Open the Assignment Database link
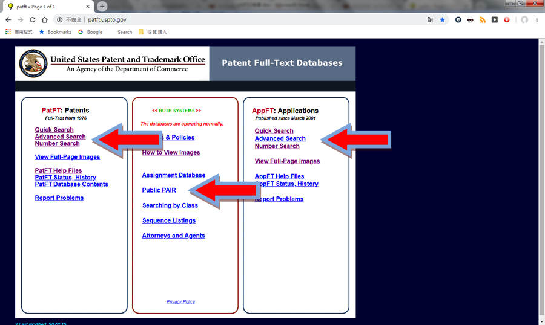 [174, 175]
